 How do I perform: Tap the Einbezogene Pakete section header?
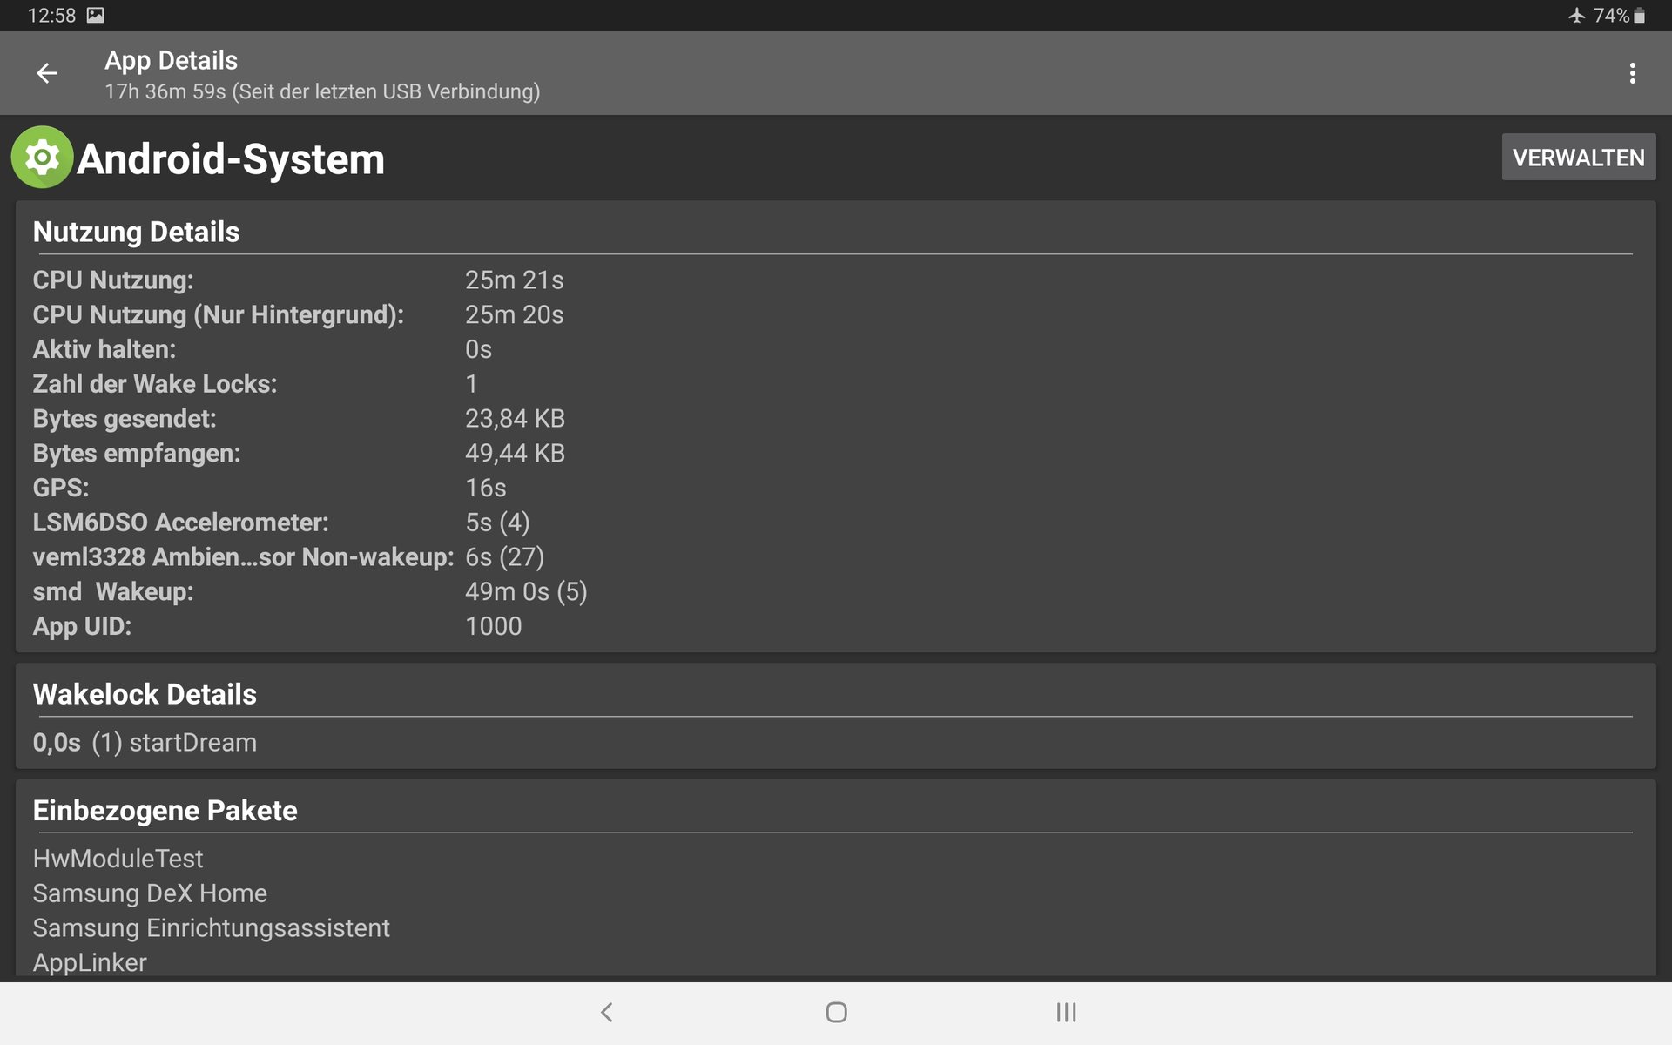[x=165, y=811]
